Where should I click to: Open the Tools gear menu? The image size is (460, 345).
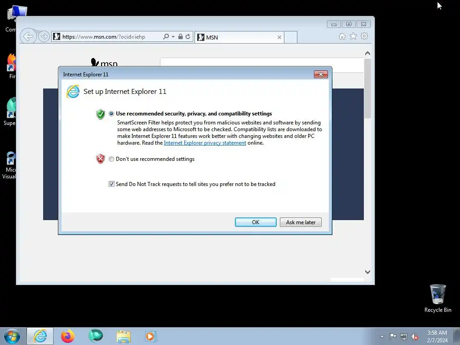point(364,36)
